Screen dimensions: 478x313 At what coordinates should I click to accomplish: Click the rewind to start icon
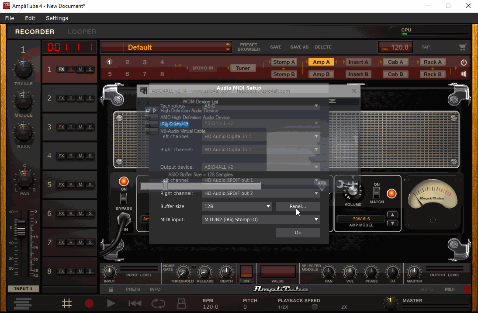point(135,303)
